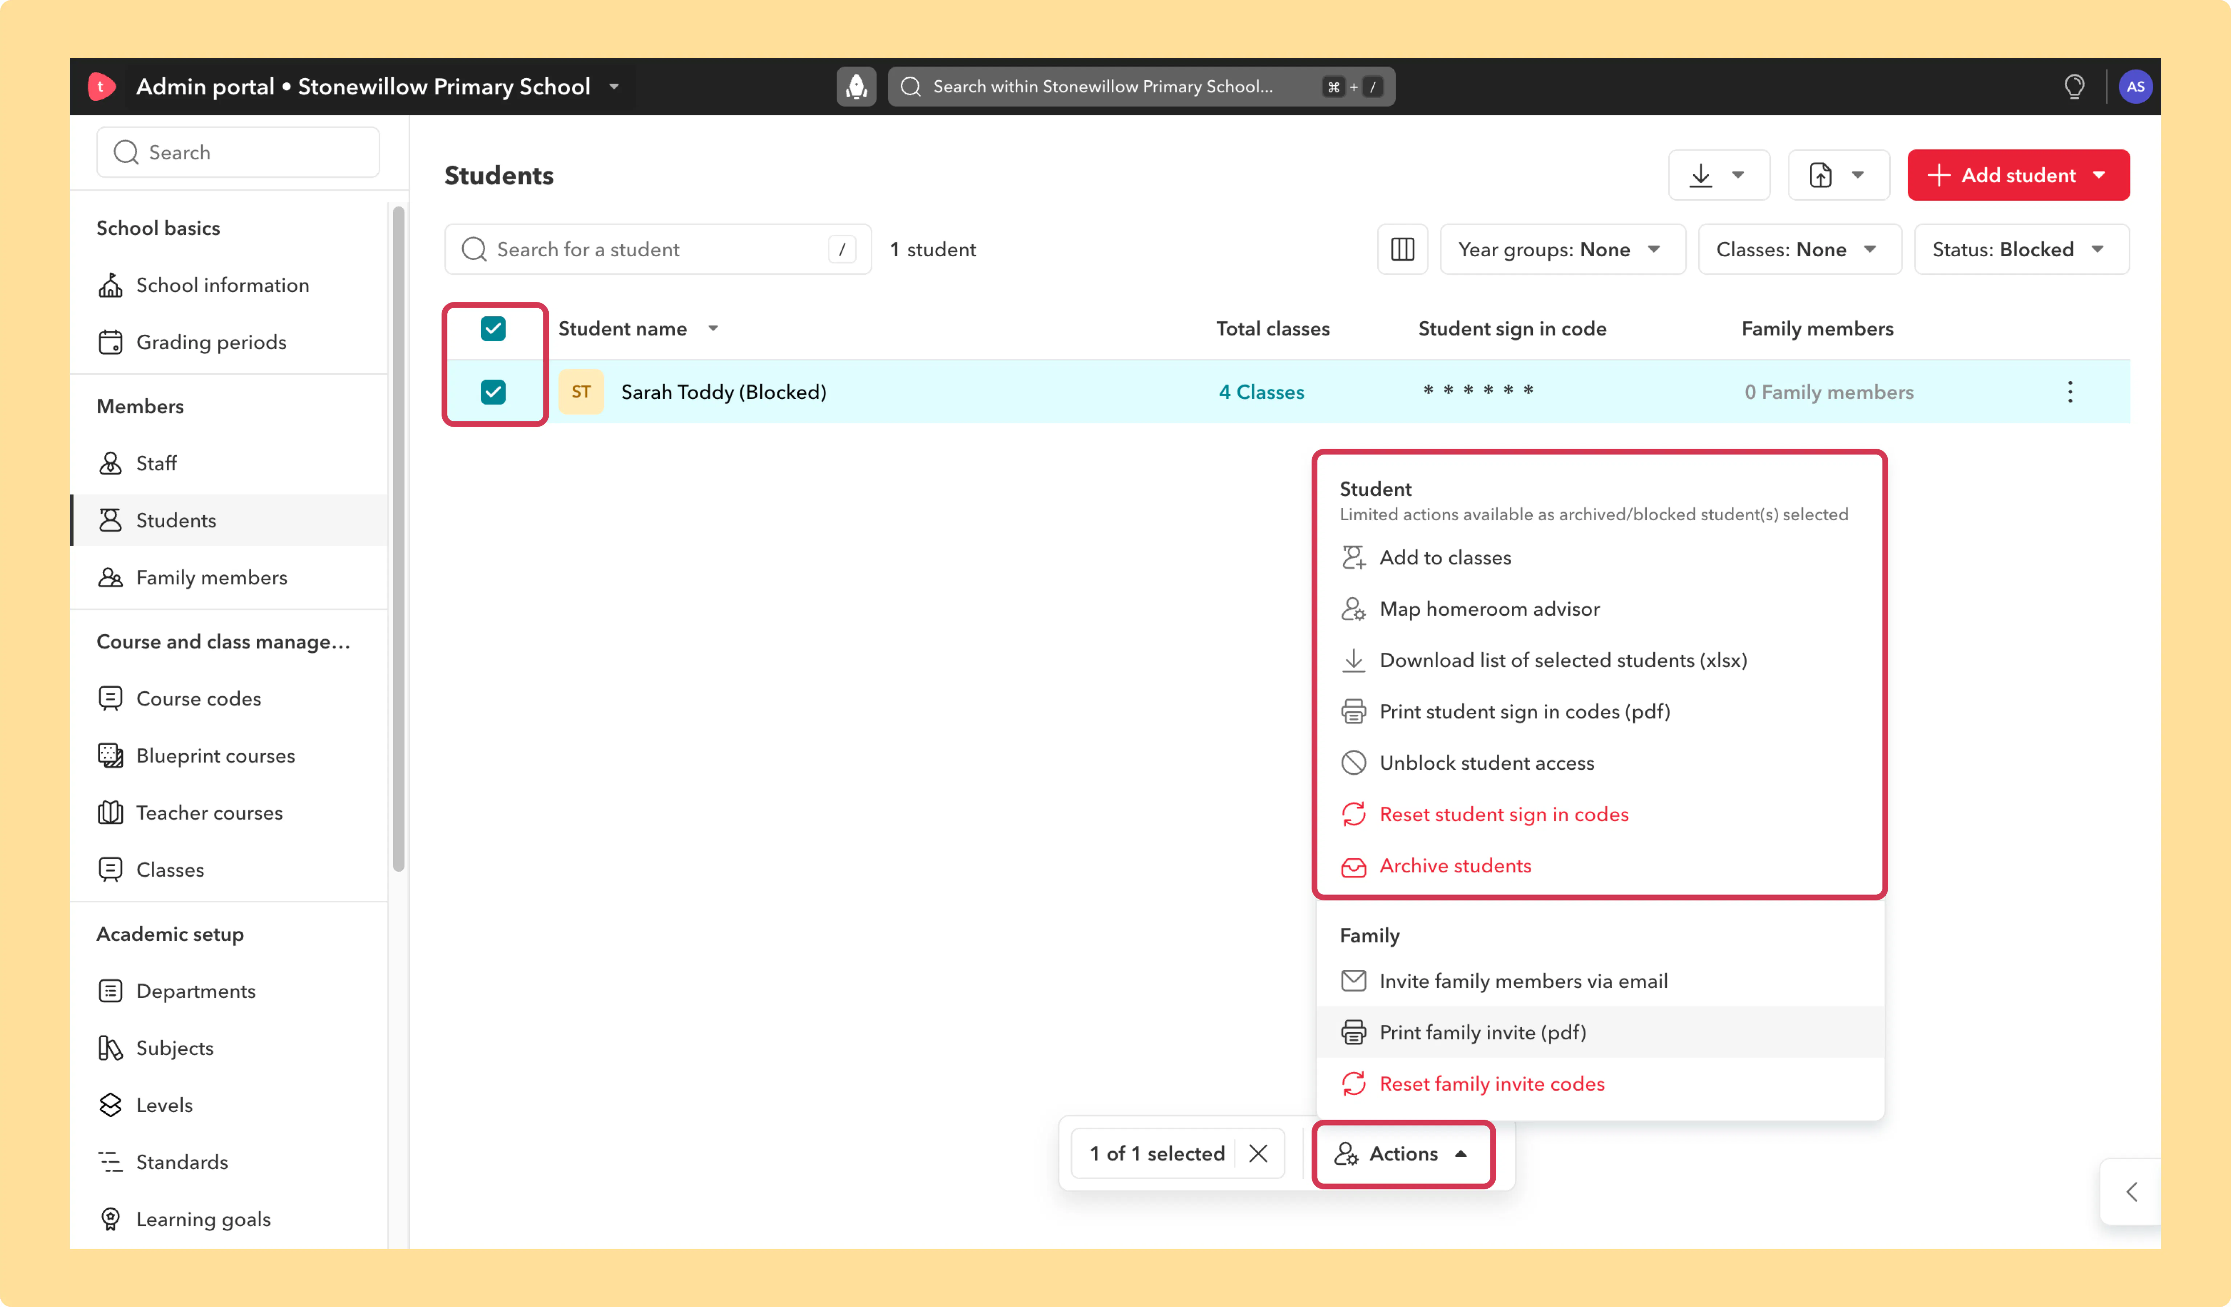Choose Archive students

(1600, 866)
